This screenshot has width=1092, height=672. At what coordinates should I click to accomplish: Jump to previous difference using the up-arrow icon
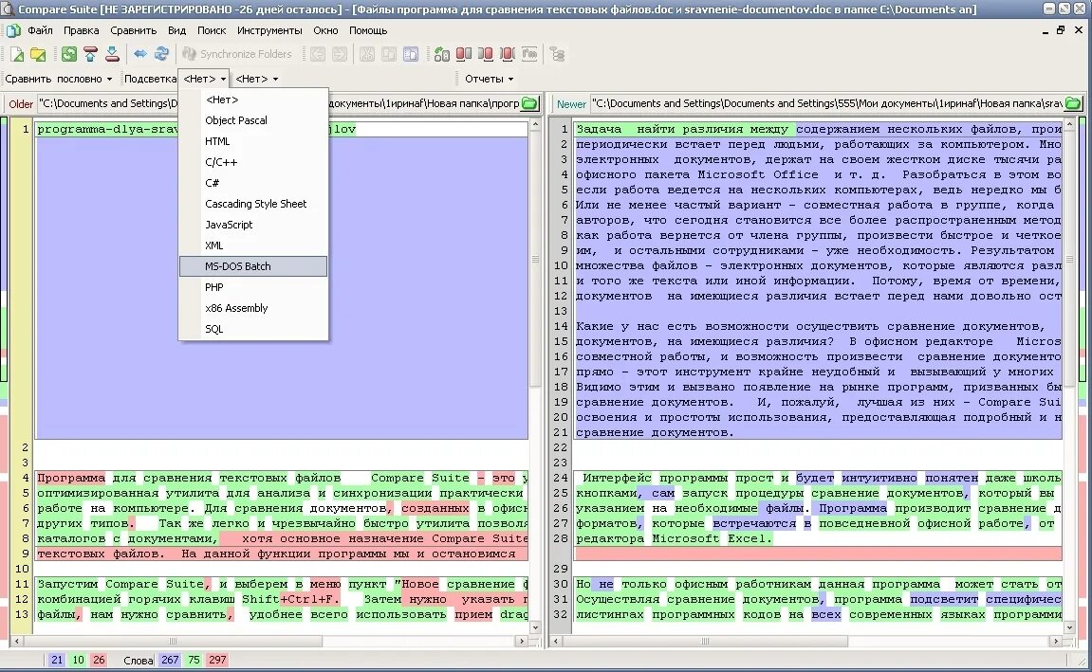point(90,54)
